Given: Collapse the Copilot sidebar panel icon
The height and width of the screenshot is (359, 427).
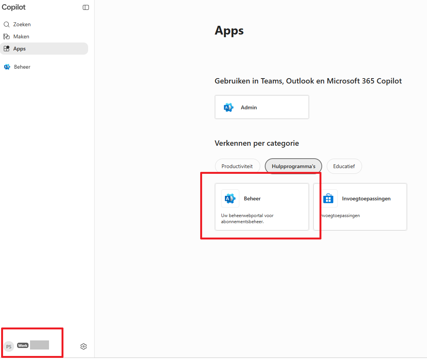Looking at the screenshot, I should pos(86,7).
